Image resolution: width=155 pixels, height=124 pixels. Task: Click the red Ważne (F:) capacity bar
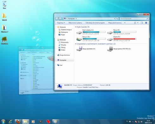pyautogui.click(x=125, y=39)
